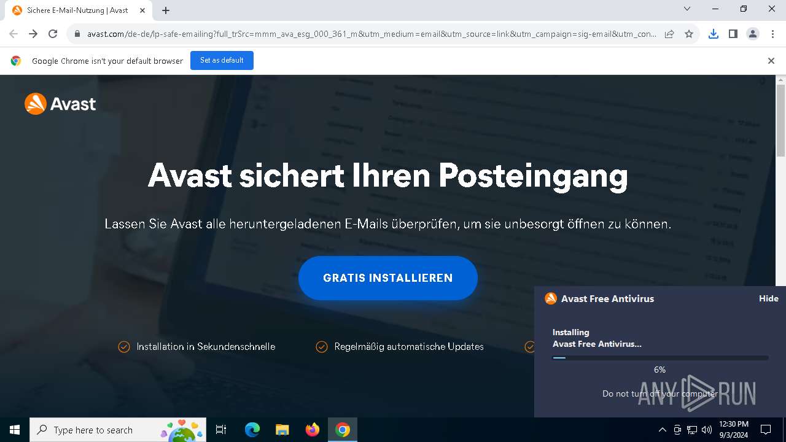The image size is (786, 442).
Task: Click the address bar URL field
Action: (x=372, y=34)
